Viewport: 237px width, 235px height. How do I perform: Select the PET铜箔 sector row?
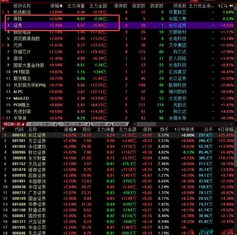(x=117, y=72)
